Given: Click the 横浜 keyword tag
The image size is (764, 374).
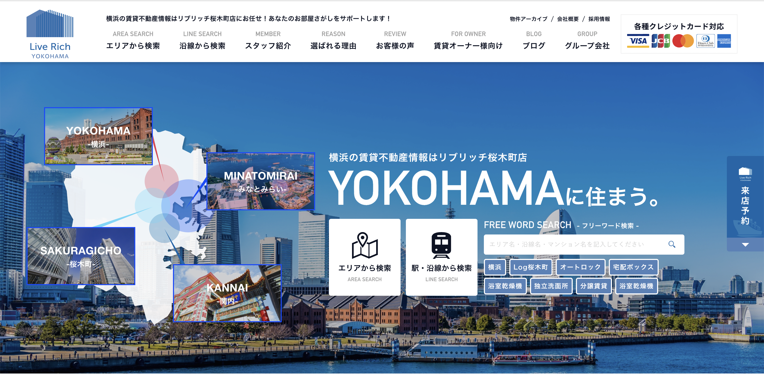Looking at the screenshot, I should 495,267.
